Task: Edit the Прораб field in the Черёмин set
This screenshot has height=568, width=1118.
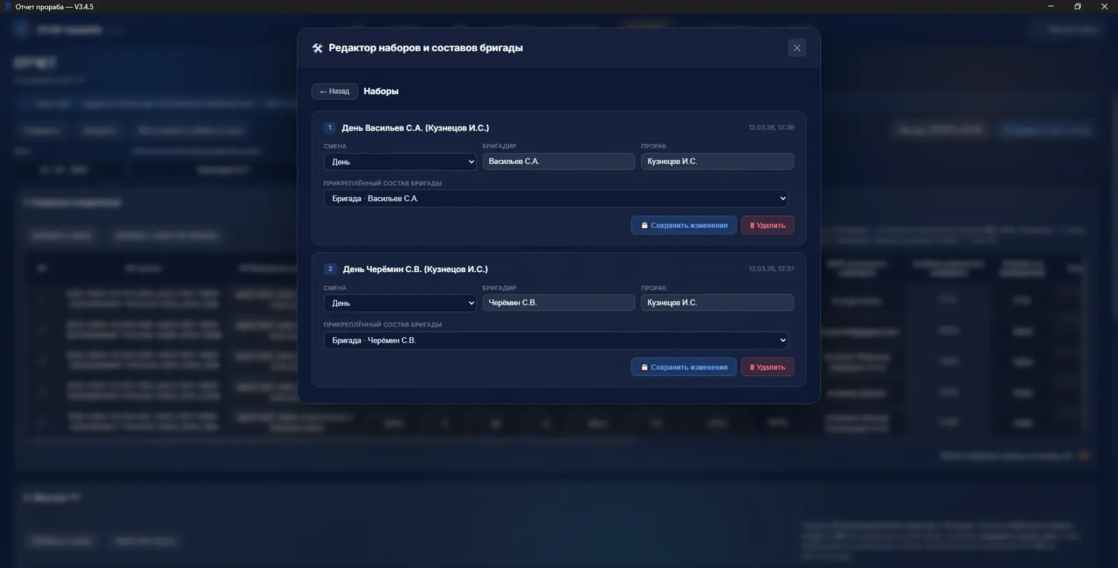Action: (717, 303)
